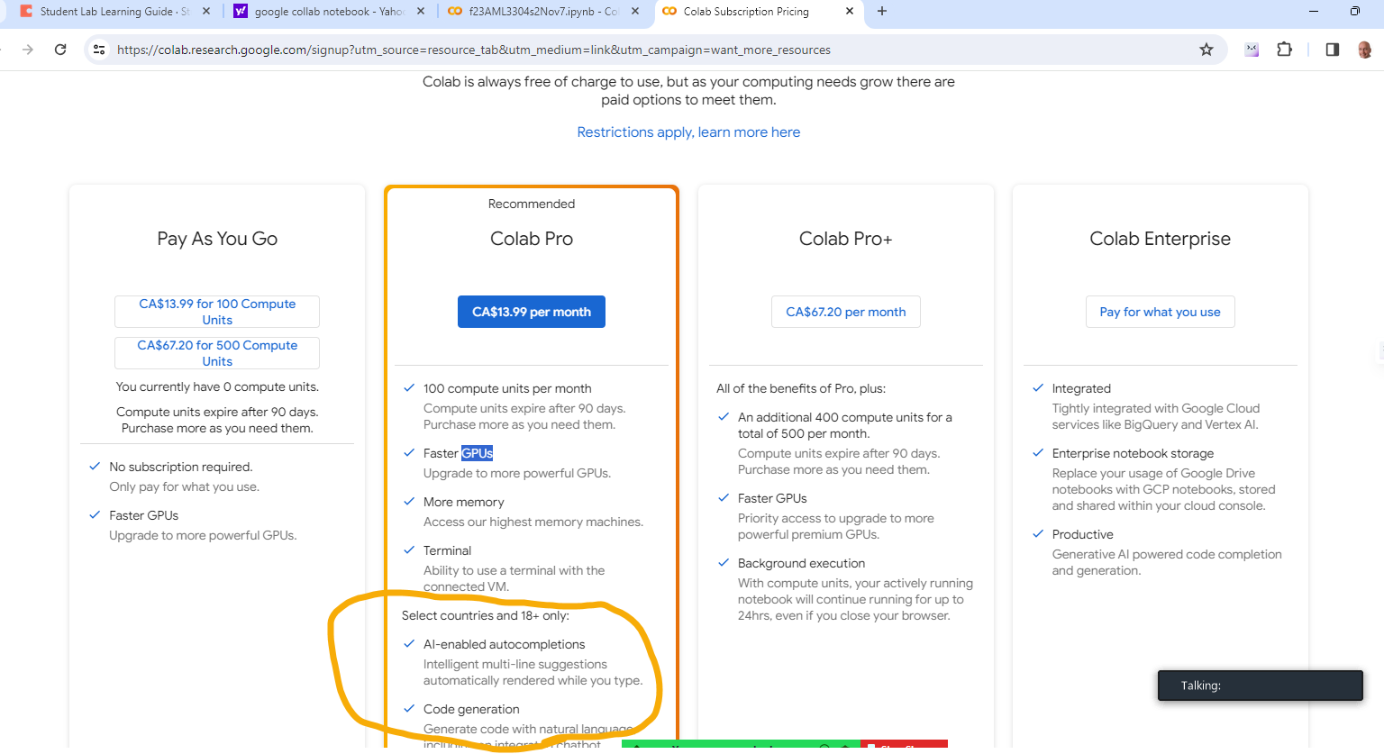Close the Student Lab Learning Guide tab
Screen dimensions: 1384x754
tap(206, 11)
